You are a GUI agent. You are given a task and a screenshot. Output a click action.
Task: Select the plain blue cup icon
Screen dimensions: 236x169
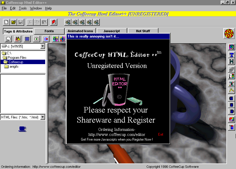pos(232,105)
